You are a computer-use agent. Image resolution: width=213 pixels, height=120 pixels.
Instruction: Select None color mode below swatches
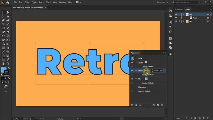coord(9,78)
